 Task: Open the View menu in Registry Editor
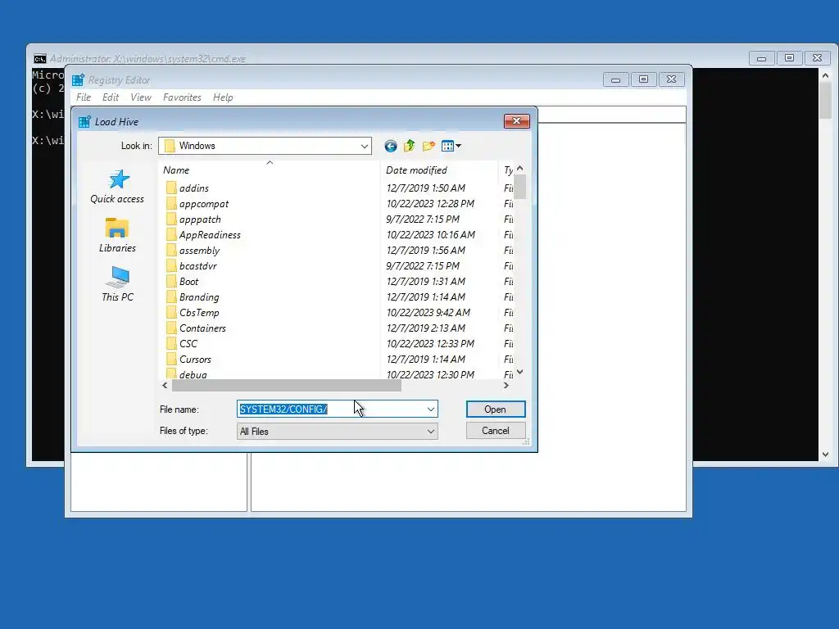141,97
